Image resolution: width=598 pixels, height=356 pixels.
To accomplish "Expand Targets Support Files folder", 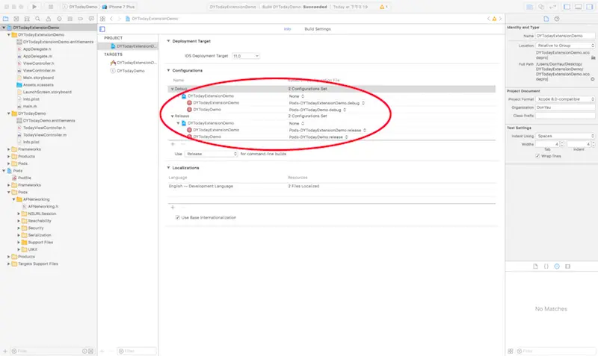I will (x=8, y=264).
